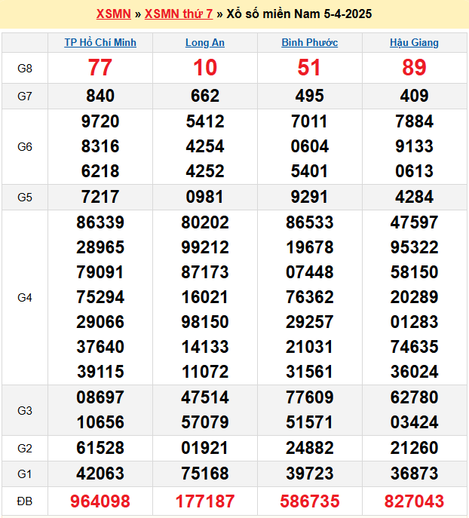The image size is (469, 518).
Task: Open the XSMN thứ 7 link
Action: pyautogui.click(x=179, y=14)
